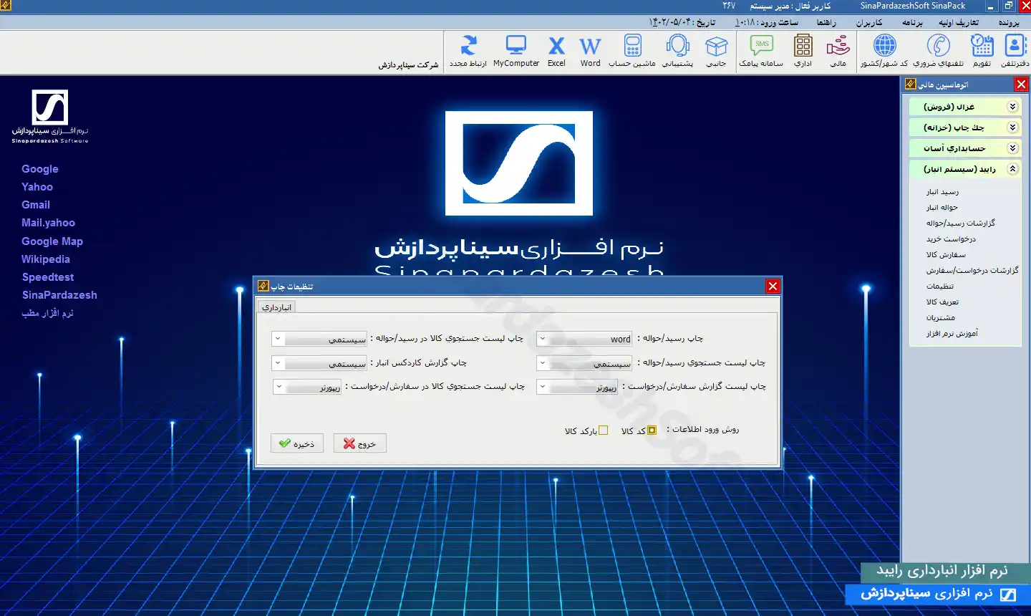Screen dimensions: 1031x616
Task: Select the انبارداری tab in print settings
Action: point(276,307)
